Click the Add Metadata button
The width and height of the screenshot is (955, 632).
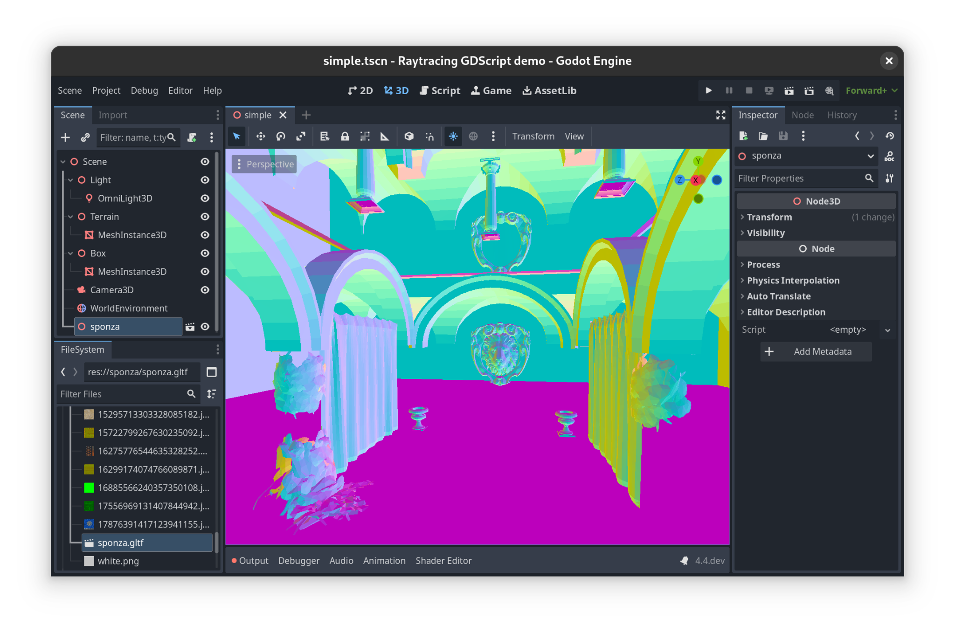(x=816, y=352)
